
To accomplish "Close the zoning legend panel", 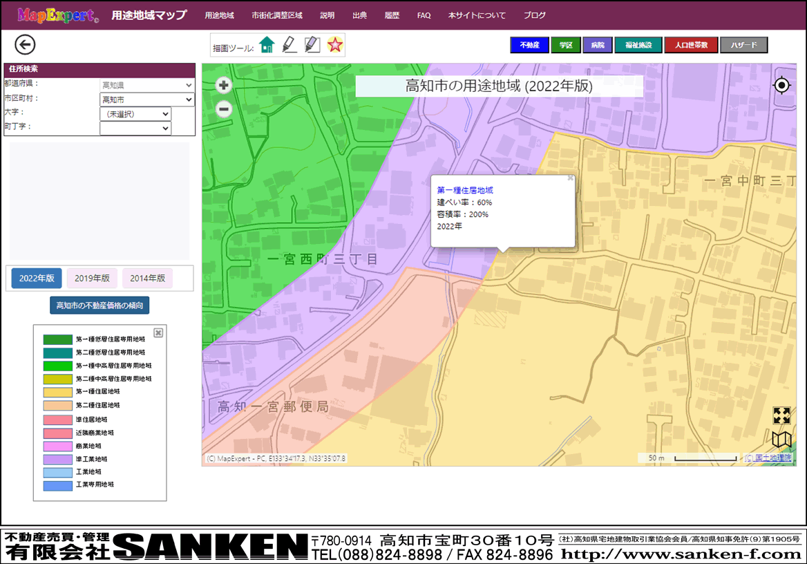I will click(158, 332).
